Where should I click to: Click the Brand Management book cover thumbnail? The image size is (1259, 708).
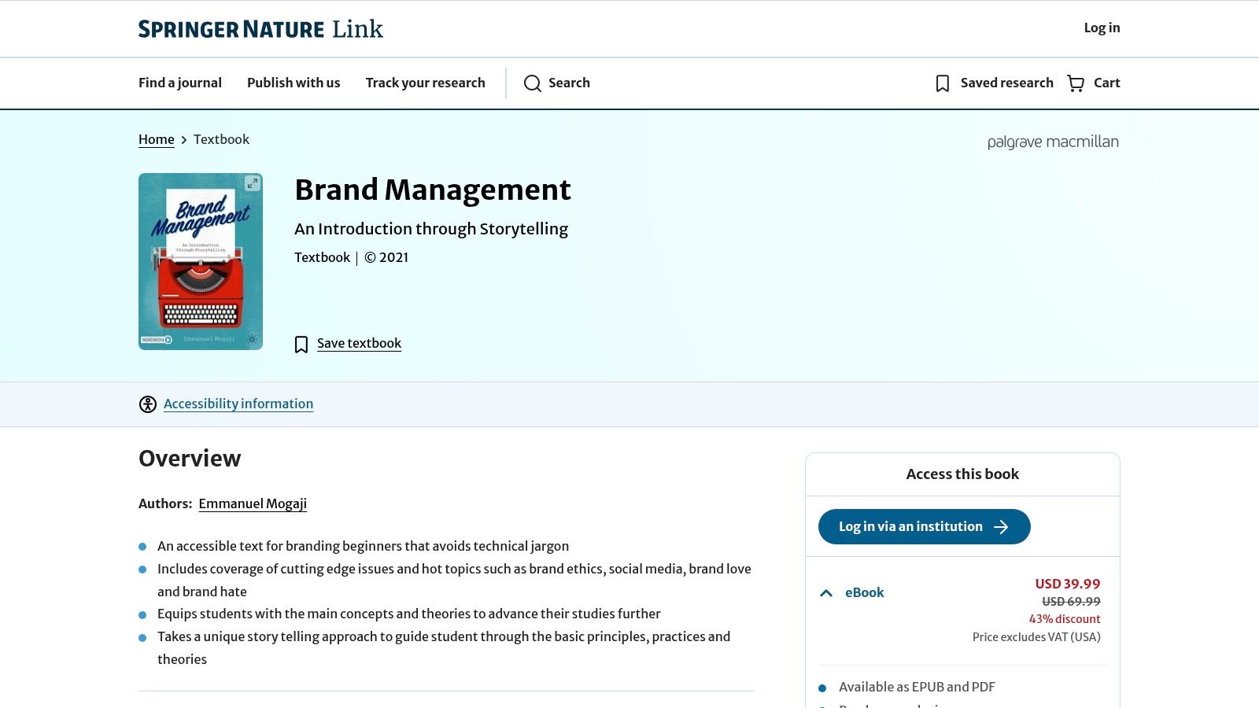click(201, 261)
